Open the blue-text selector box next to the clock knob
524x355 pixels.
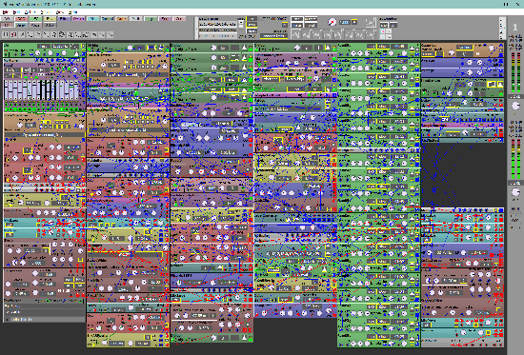pos(344,22)
